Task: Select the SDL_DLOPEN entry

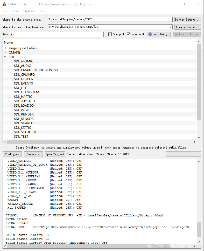Action: click(x=24, y=79)
